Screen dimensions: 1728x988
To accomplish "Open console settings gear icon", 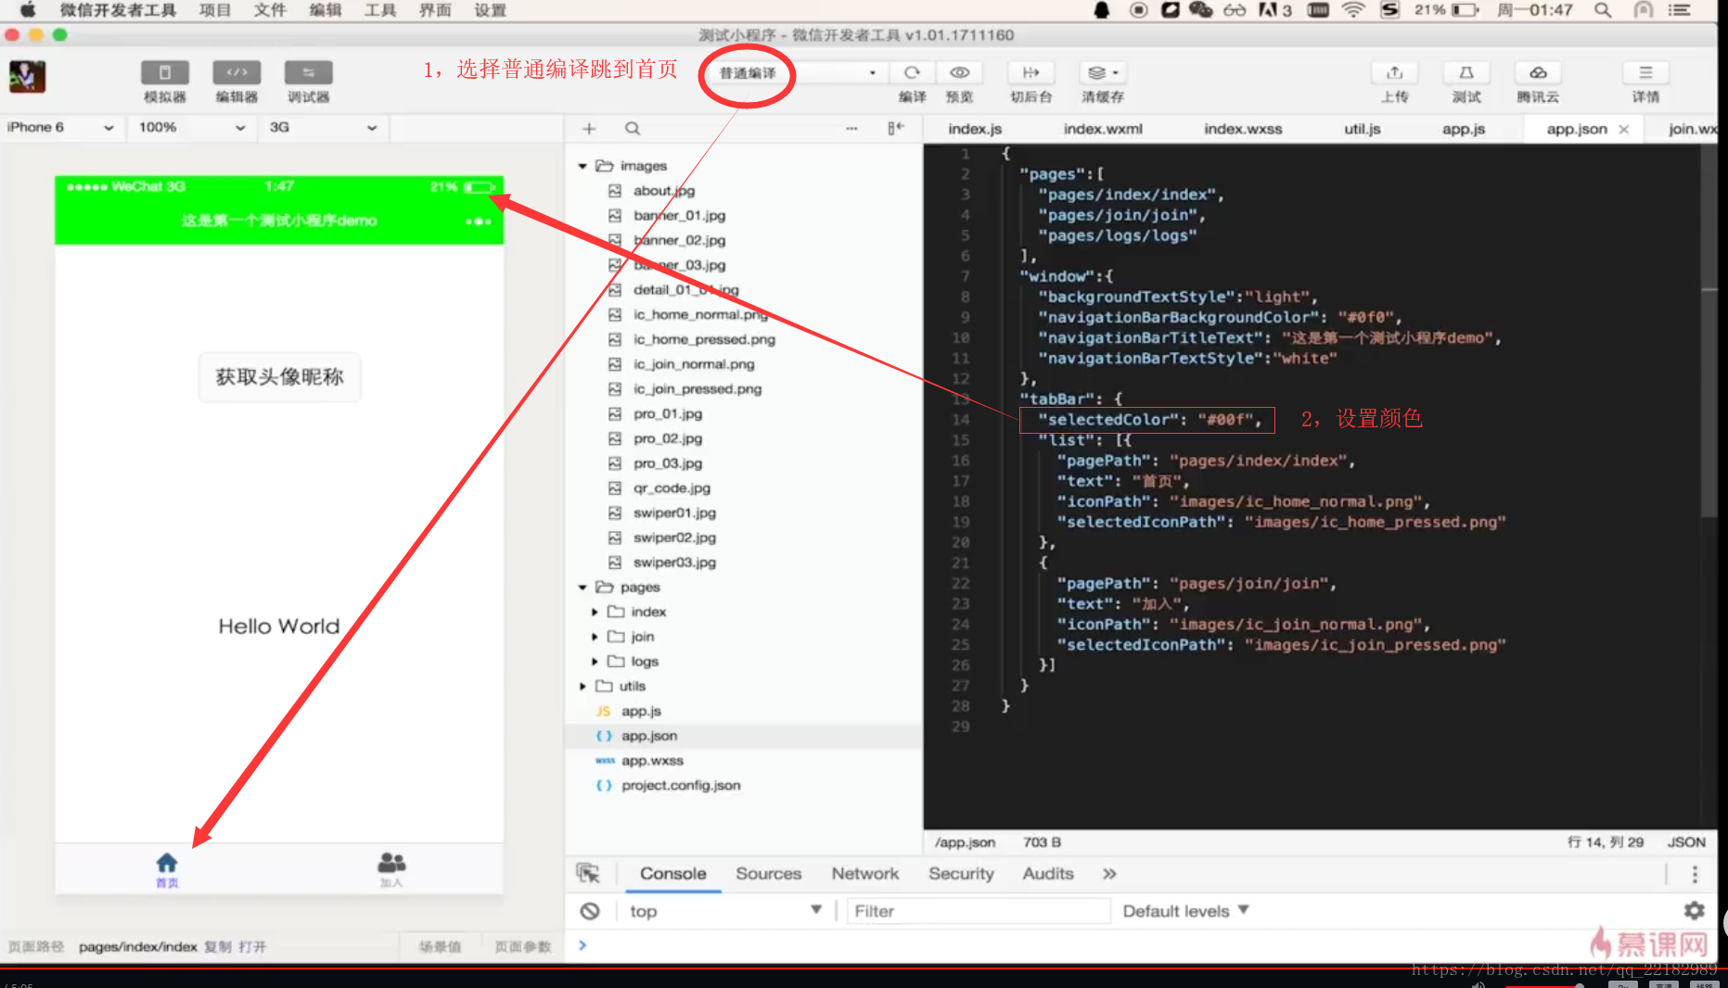I will (x=1695, y=911).
